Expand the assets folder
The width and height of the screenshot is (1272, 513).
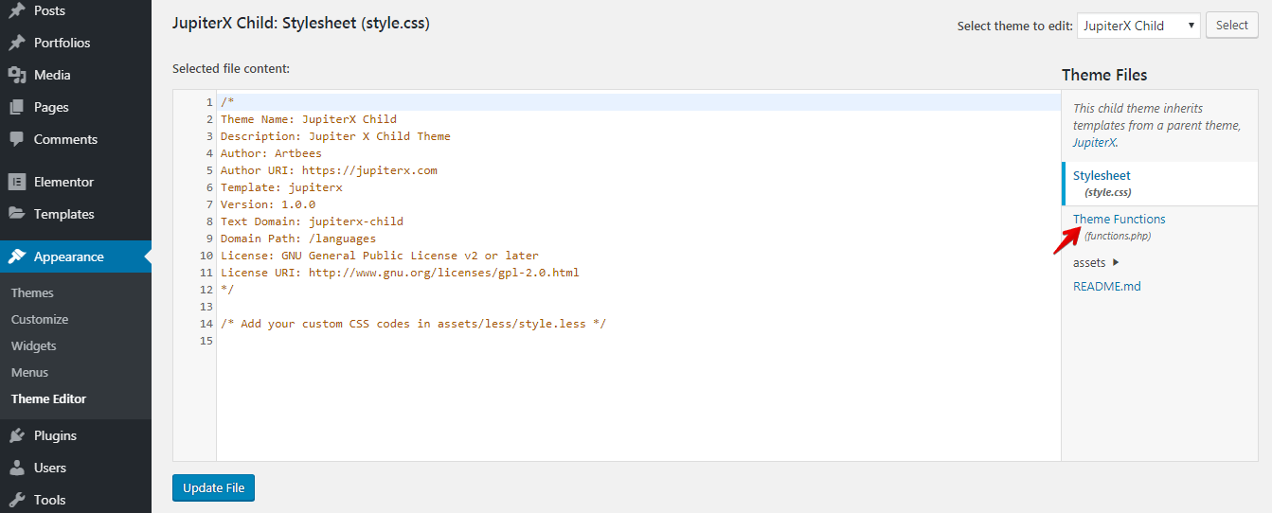1096,262
